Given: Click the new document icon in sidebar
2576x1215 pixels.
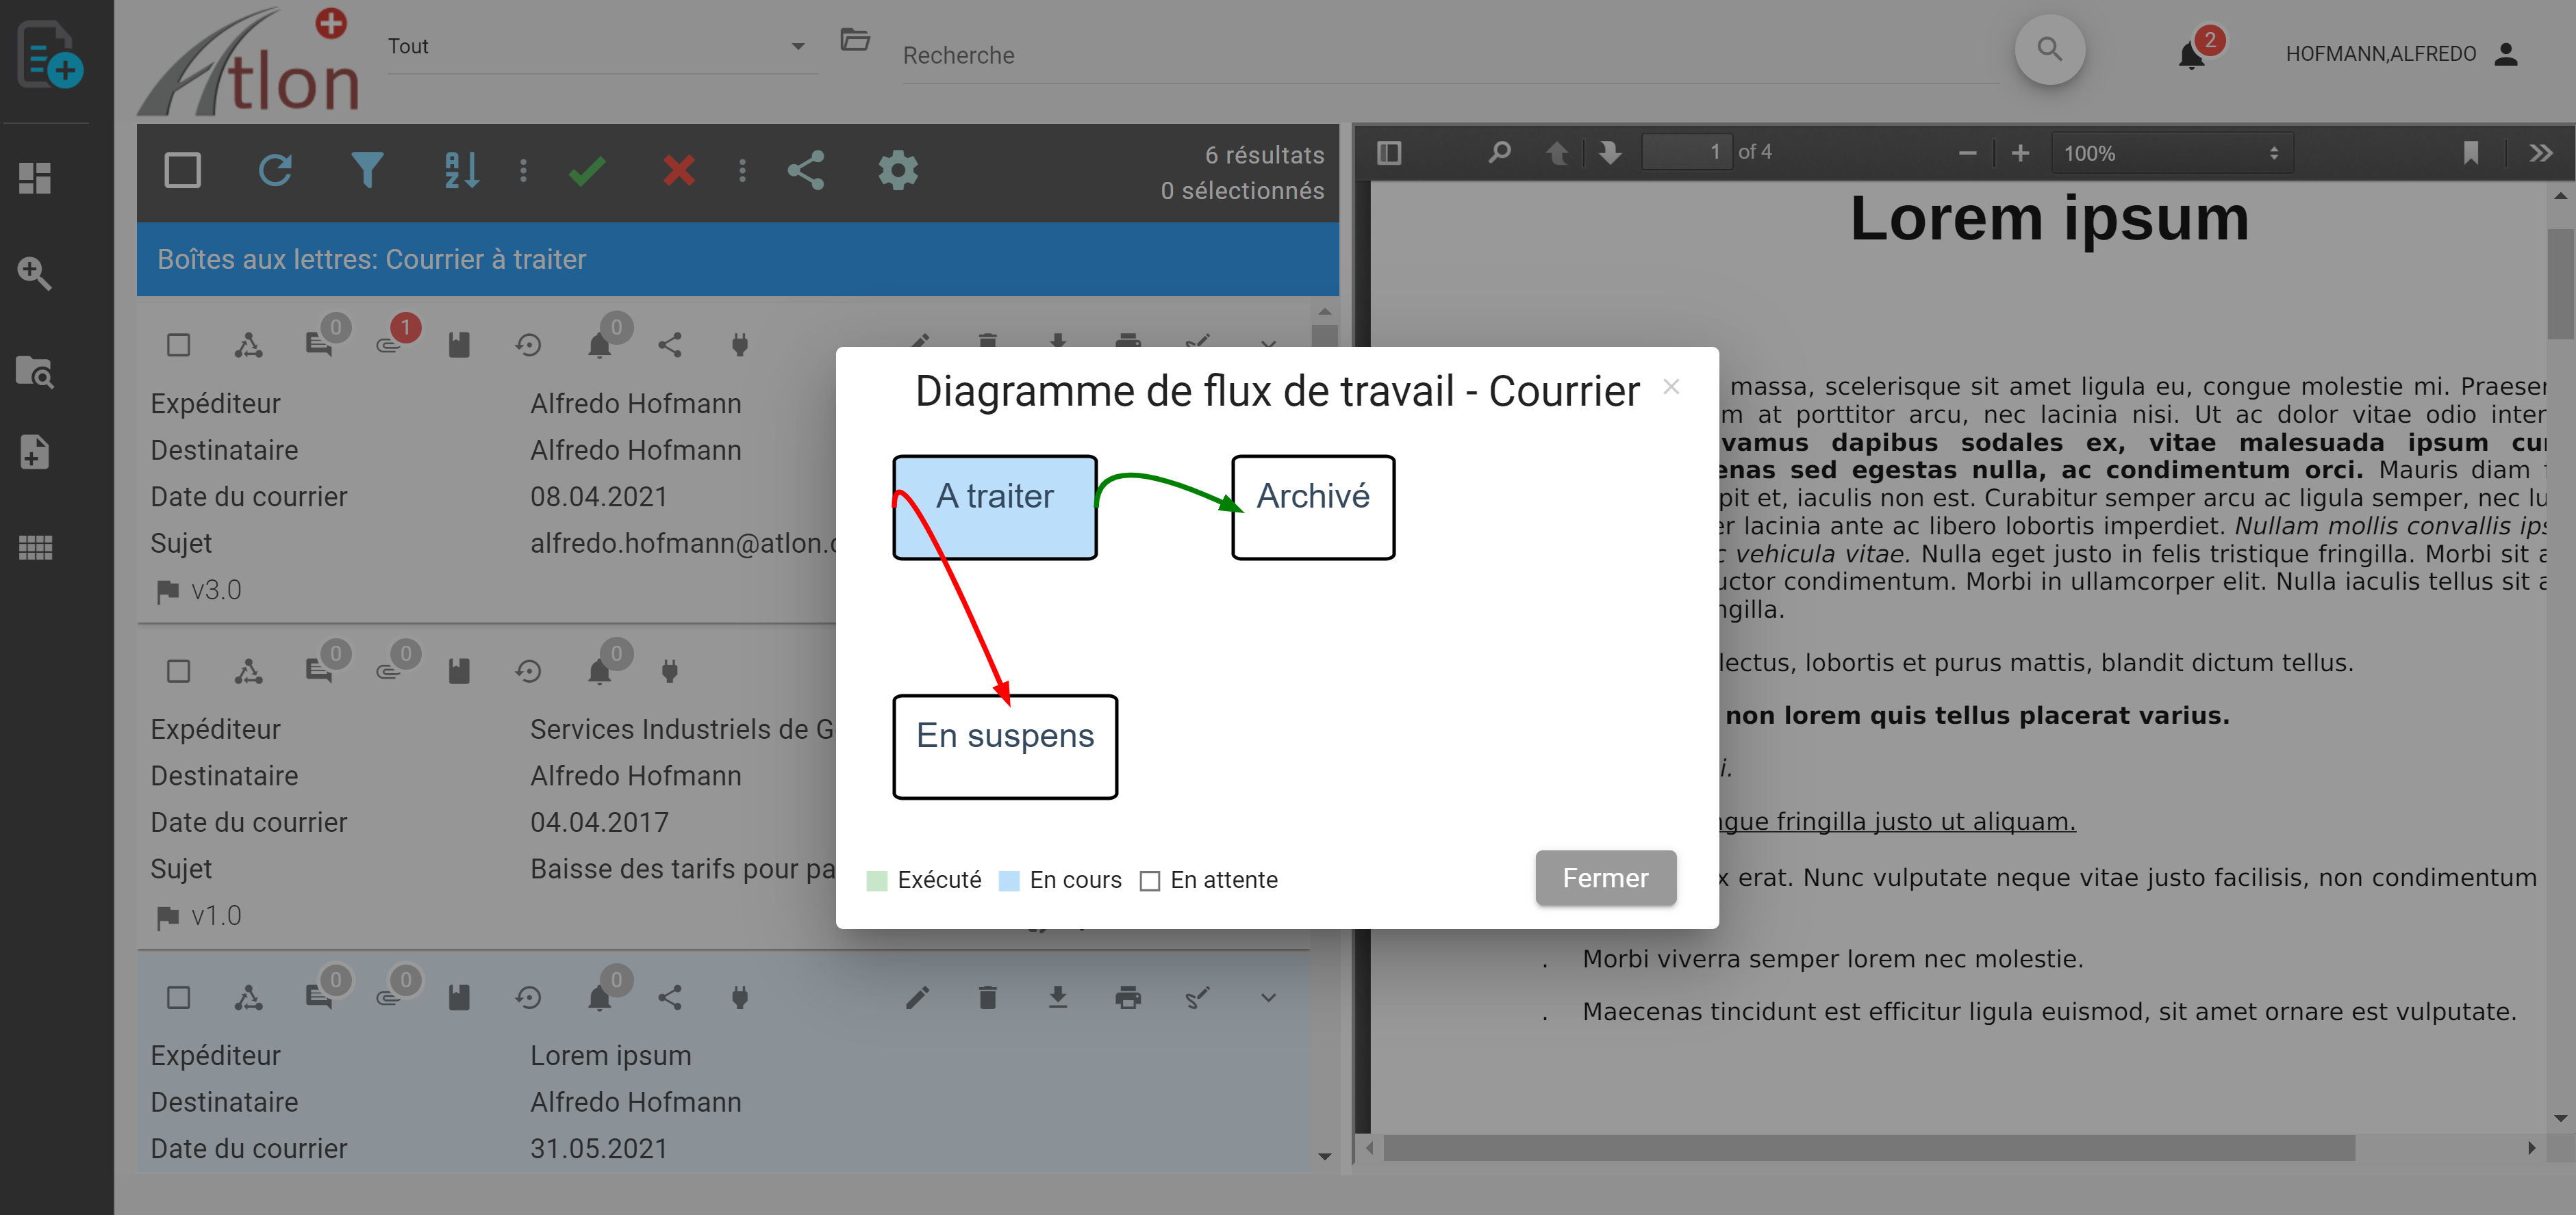Looking at the screenshot, I should point(49,56).
